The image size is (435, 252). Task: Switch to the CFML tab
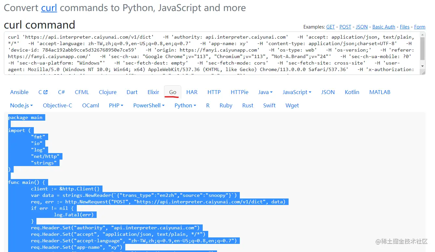(82, 92)
